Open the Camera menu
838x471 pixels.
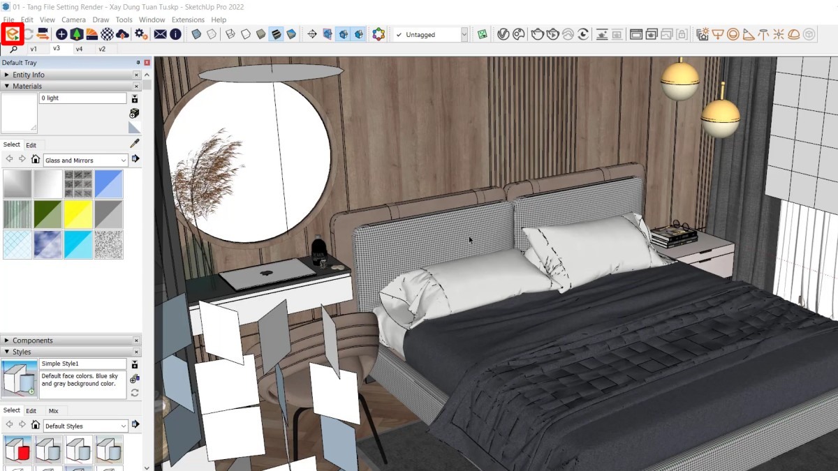click(x=73, y=20)
